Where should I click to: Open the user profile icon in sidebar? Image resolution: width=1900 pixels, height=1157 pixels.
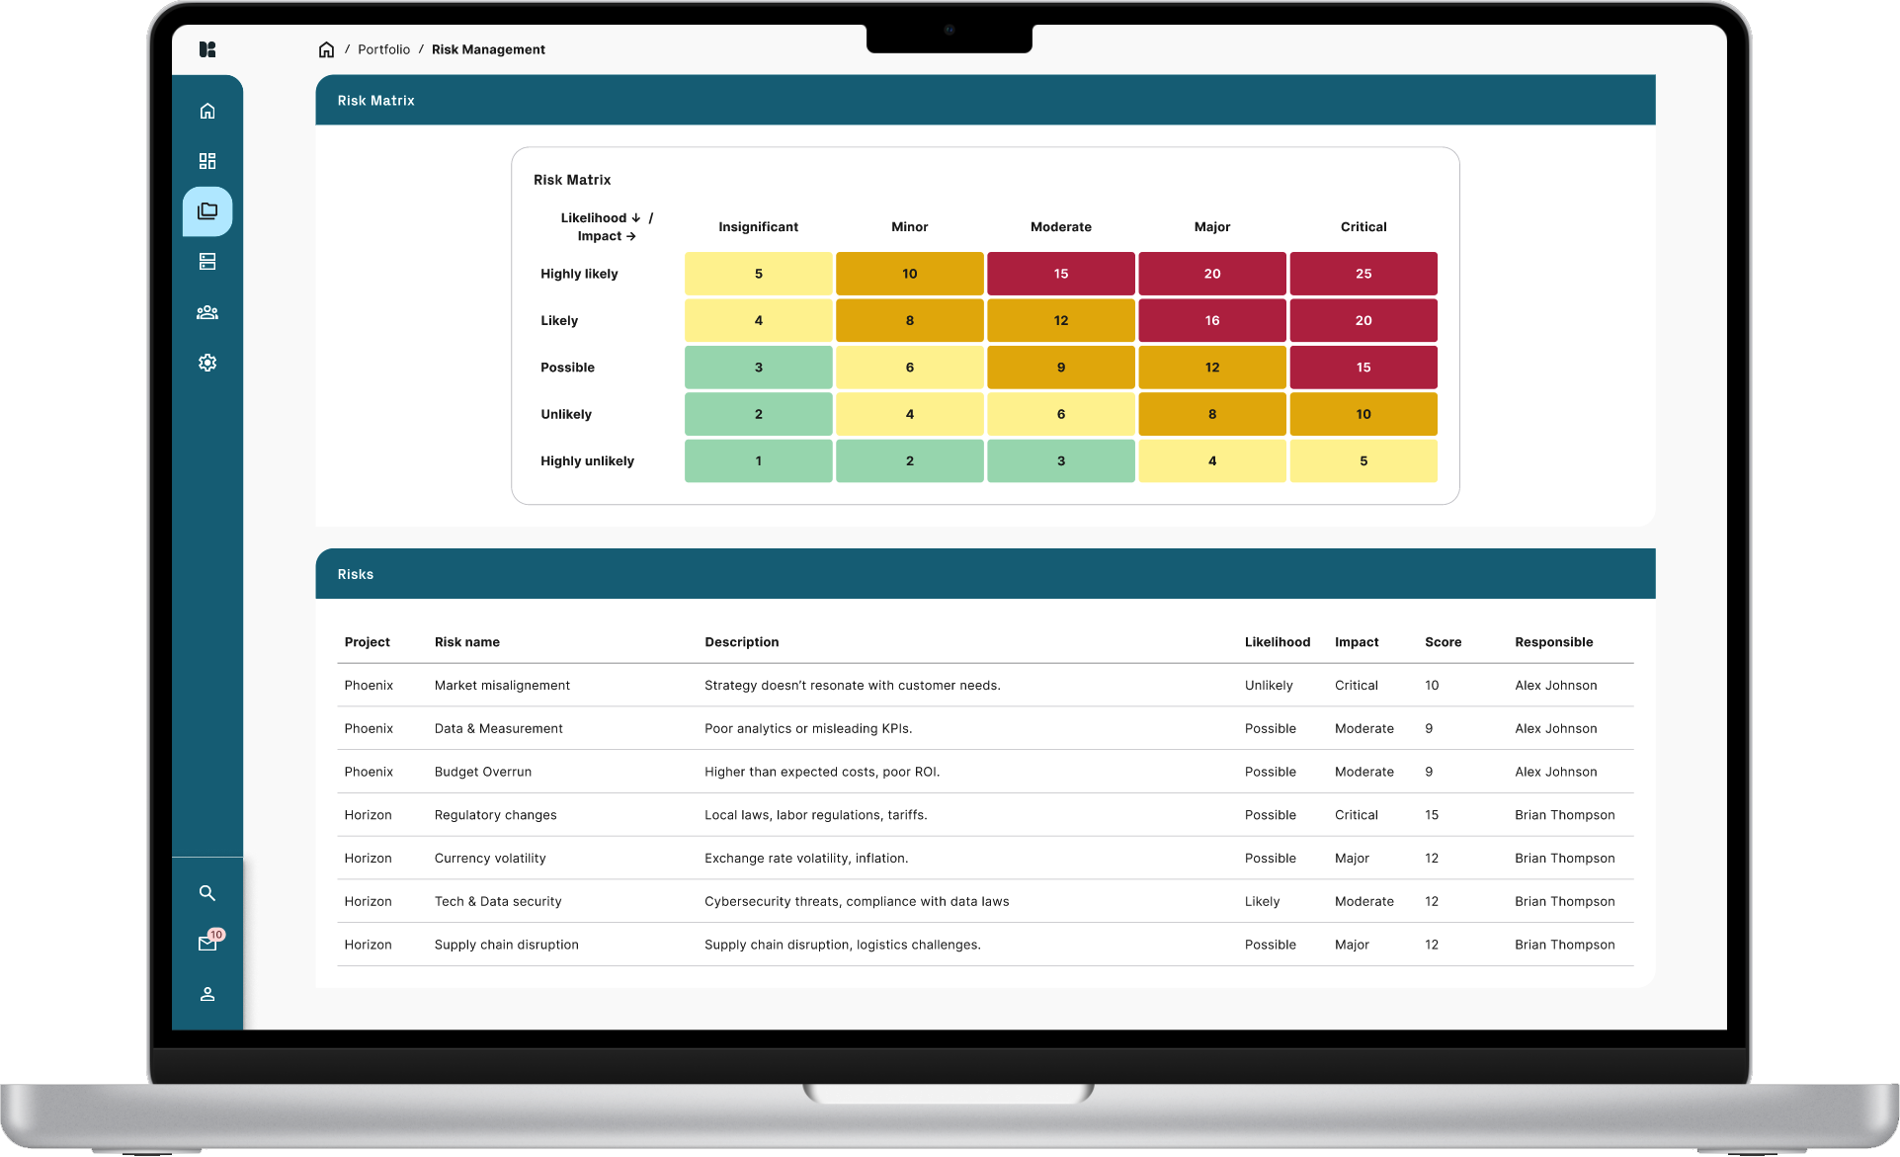(207, 994)
